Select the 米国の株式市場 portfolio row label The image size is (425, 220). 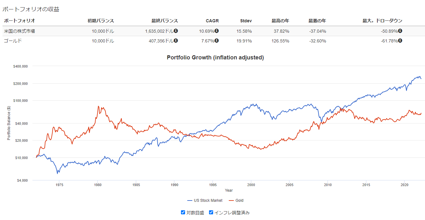click(19, 31)
